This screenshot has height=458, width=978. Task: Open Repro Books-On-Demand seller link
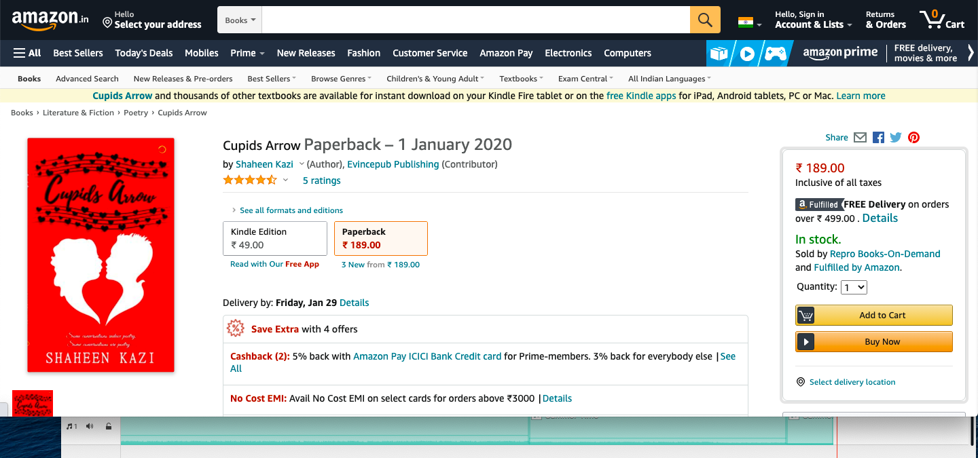tap(885, 254)
